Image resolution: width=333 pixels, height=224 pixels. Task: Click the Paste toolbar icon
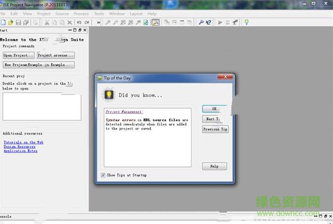tap(62, 22)
